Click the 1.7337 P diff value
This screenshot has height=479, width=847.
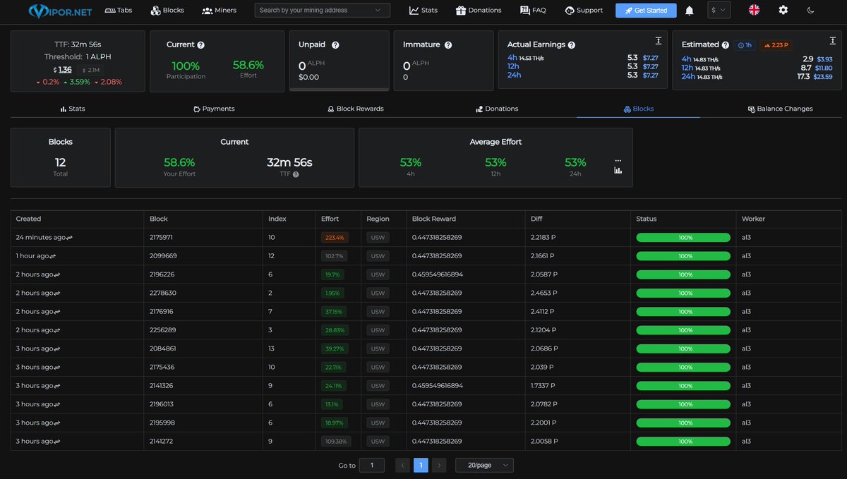tap(543, 386)
